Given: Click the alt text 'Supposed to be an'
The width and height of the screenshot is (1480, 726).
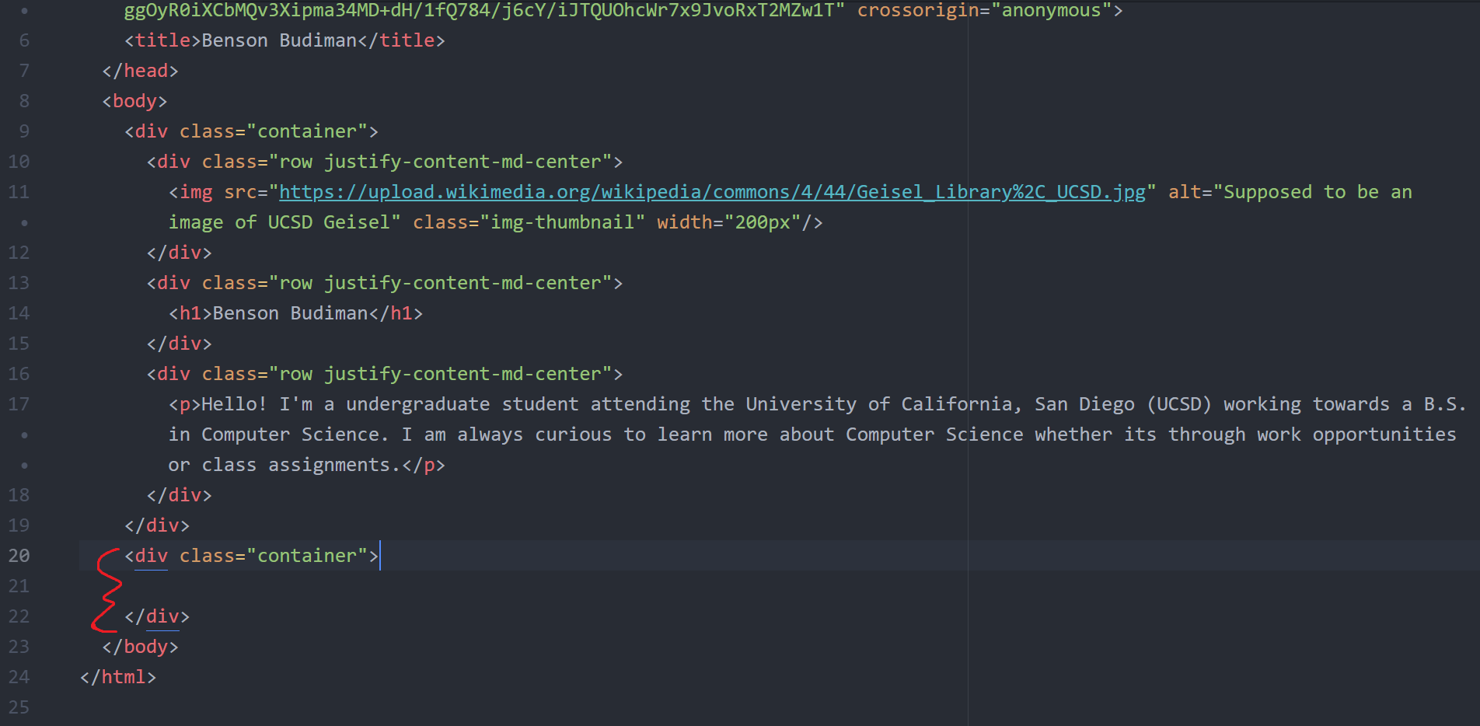Looking at the screenshot, I should (x=1318, y=192).
